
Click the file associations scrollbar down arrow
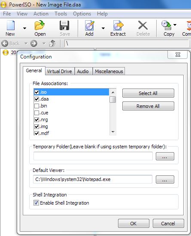113,132
